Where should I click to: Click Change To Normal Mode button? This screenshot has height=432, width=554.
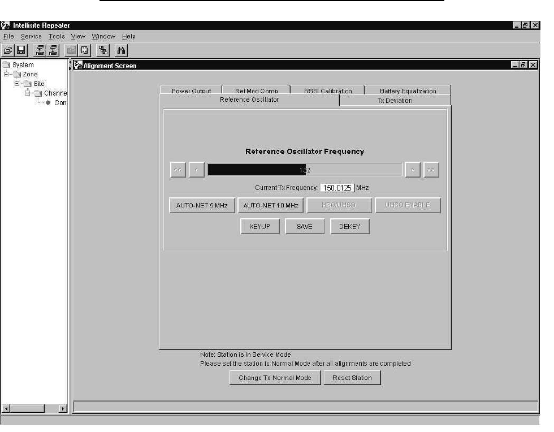tap(275, 378)
